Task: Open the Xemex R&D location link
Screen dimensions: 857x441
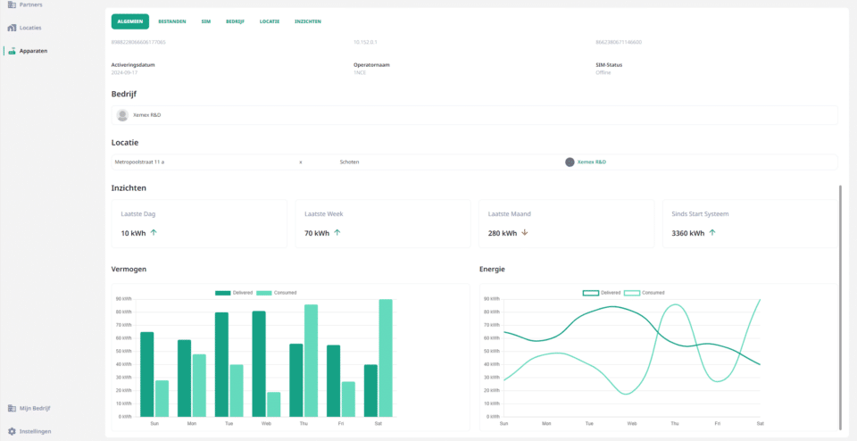Action: (x=597, y=162)
